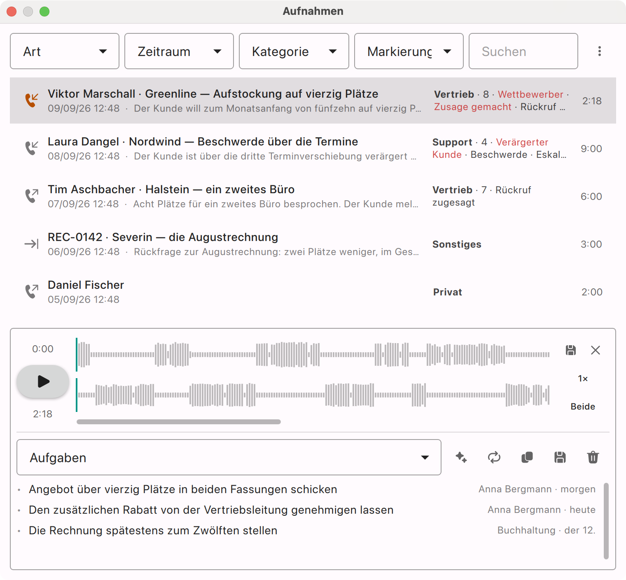Image resolution: width=626 pixels, height=580 pixels.
Task: Click outgoing call icon for Tim Aschbacher
Action: [x=32, y=196]
